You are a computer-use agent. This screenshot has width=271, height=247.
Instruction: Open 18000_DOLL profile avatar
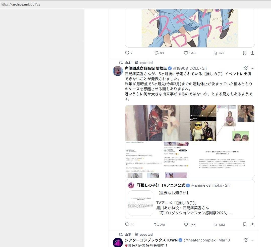118,71
